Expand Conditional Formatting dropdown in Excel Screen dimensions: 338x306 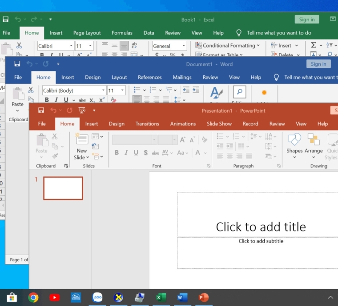tap(258, 45)
